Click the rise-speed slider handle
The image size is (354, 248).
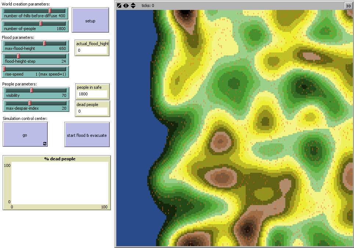click(x=4, y=69)
